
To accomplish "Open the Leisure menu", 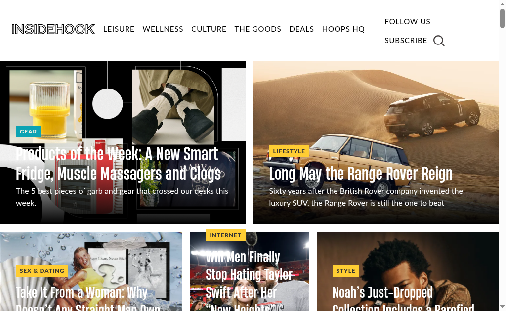I will tap(119, 29).
